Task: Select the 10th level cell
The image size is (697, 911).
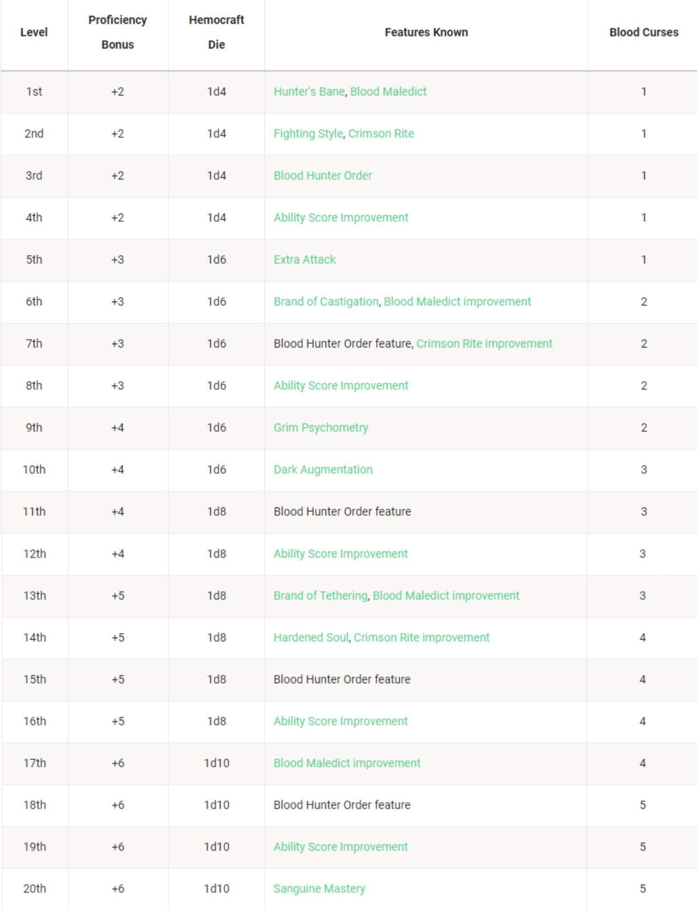Action: [34, 470]
